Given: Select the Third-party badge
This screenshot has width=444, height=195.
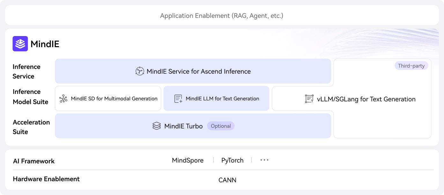Looking at the screenshot, I should (x=411, y=66).
